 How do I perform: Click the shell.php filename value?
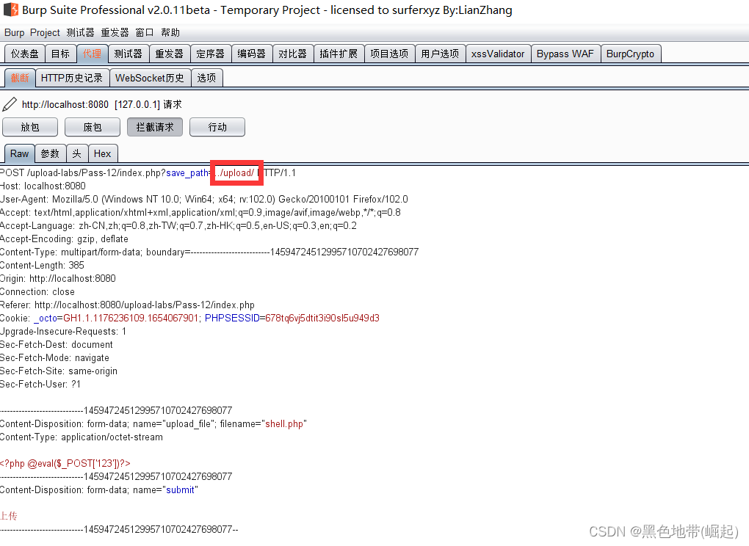pyautogui.click(x=284, y=424)
